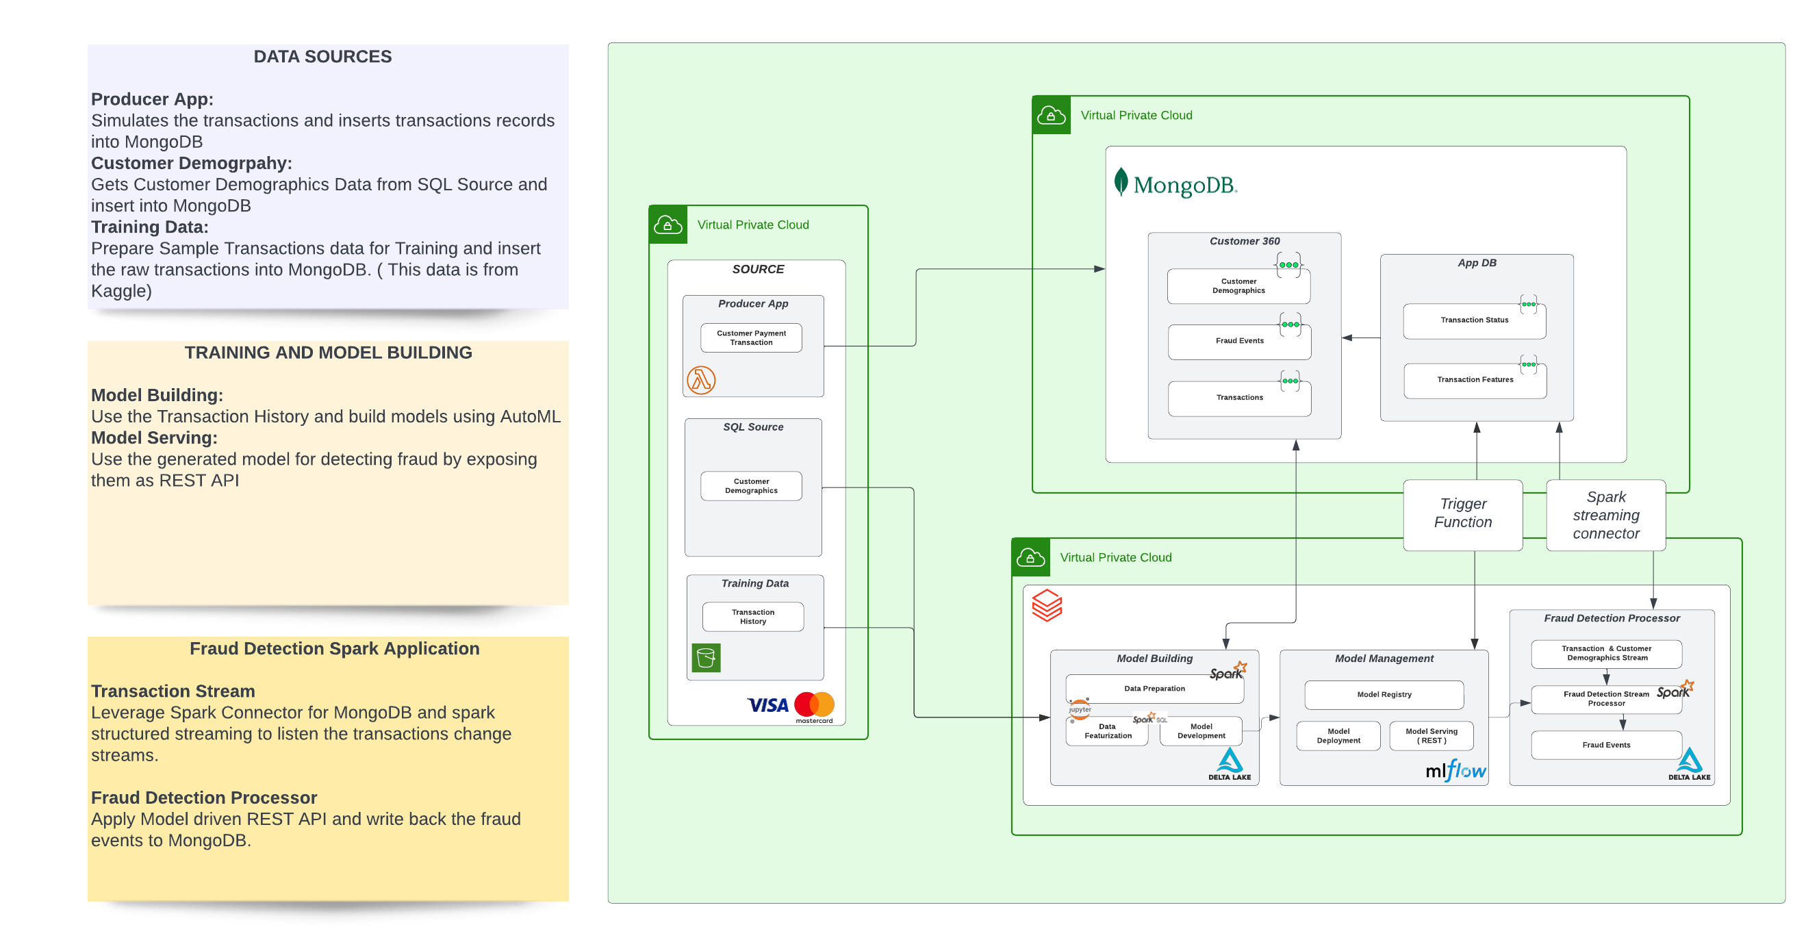Screen dimensions: 1819x942
Task: Click the Customer Payment Transaction box
Action: 750,338
